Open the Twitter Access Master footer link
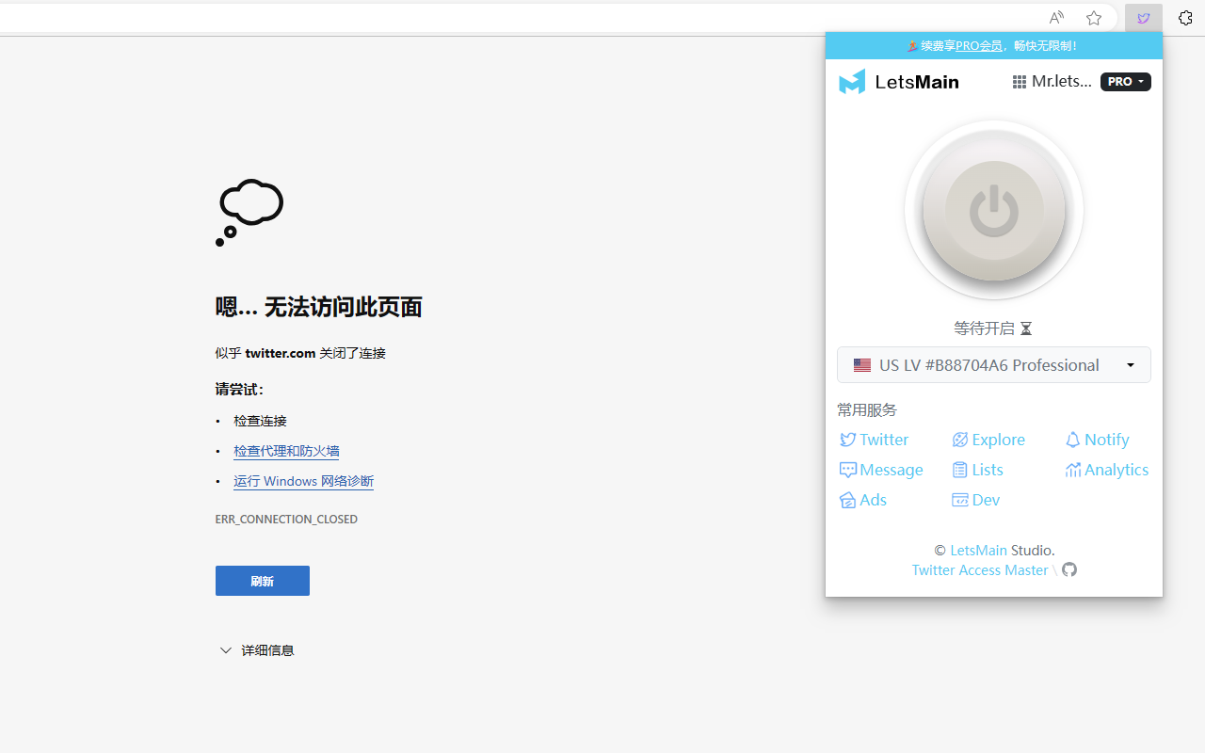Screen dimensions: 1205x753 (980, 569)
